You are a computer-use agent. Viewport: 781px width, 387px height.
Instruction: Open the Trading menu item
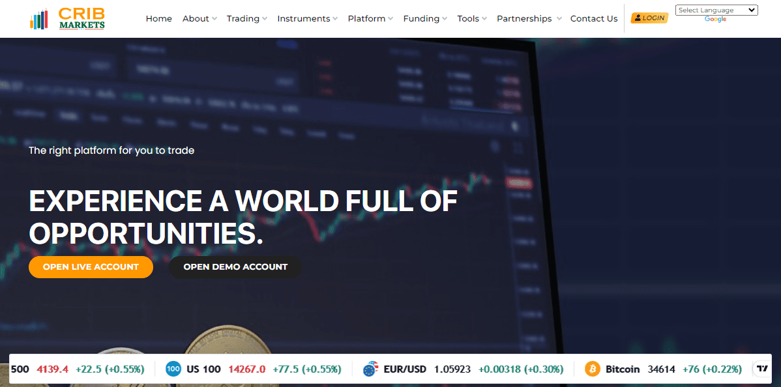point(243,18)
